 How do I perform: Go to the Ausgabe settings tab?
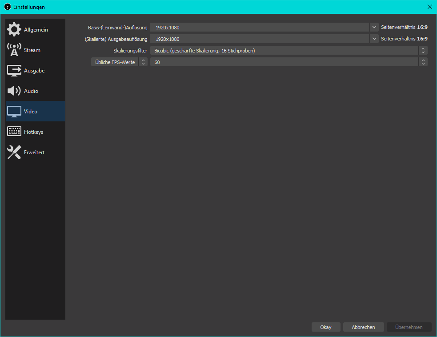click(34, 71)
